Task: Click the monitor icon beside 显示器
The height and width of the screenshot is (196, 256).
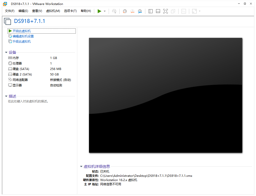Action: (10, 85)
